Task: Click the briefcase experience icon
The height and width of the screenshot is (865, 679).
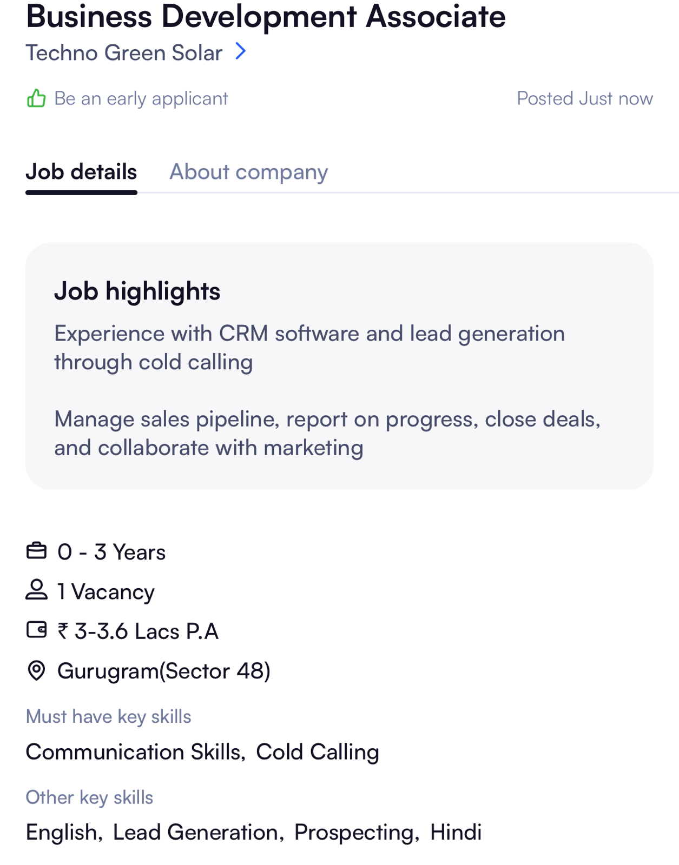Action: (x=36, y=551)
